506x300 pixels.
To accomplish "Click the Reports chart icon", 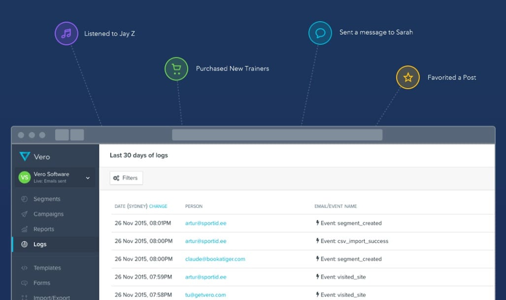I will click(24, 229).
